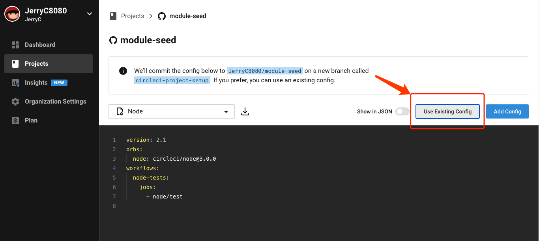This screenshot has height=241, width=539.
Task: Click the 'node-tests:' code line
Action: pyautogui.click(x=151, y=178)
